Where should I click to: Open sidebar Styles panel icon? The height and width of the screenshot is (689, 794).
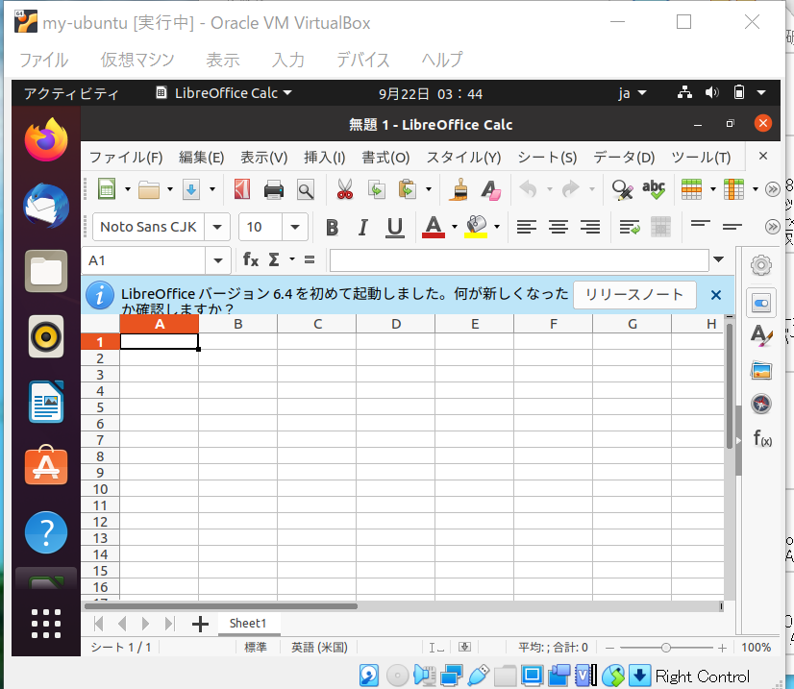[x=761, y=335]
